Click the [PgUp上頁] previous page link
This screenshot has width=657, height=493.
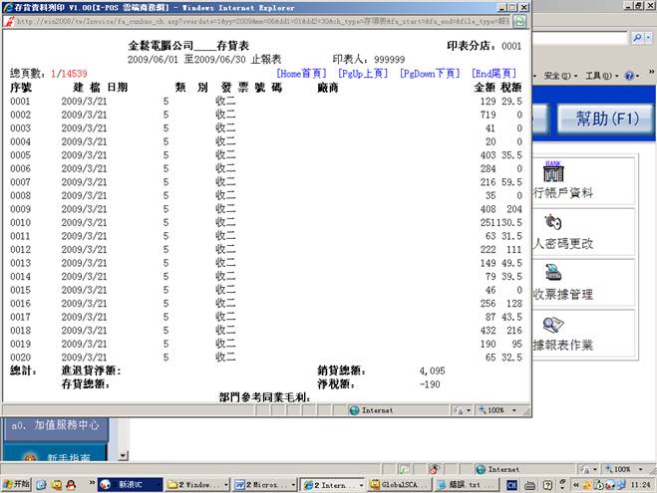point(363,74)
